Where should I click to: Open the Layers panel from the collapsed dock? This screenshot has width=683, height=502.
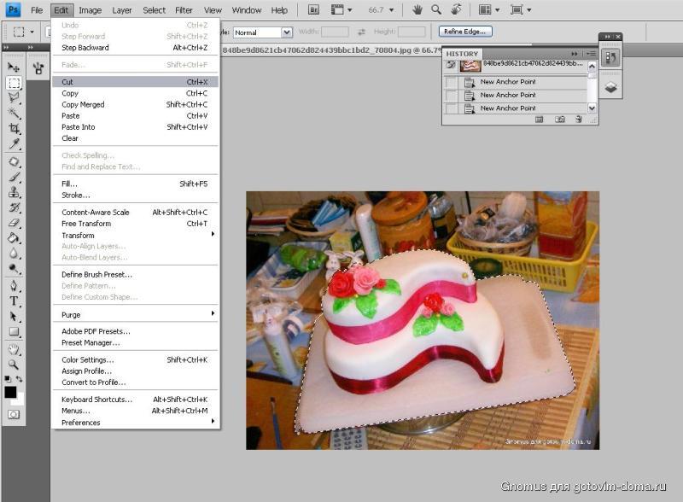coord(610,88)
